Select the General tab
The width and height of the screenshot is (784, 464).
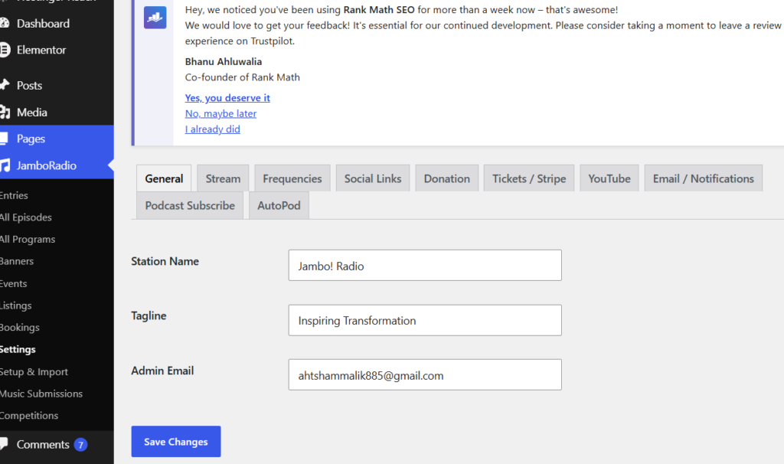pyautogui.click(x=164, y=178)
